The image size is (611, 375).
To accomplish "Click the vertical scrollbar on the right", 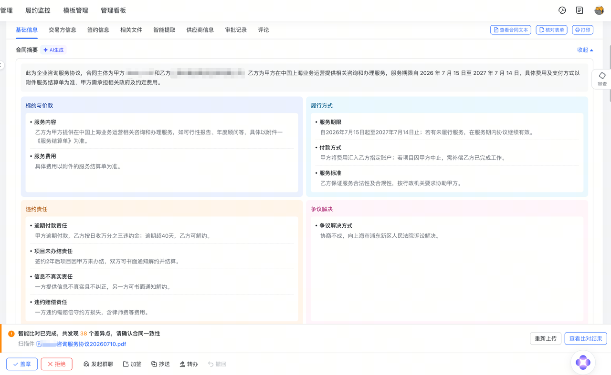I will tap(610, 74).
